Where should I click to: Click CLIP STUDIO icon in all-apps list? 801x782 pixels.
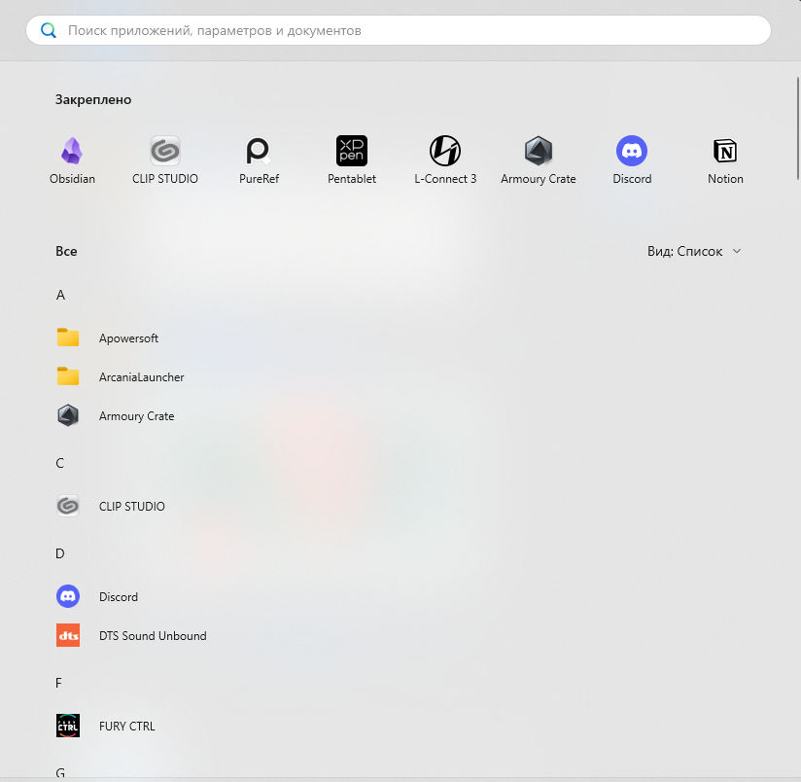[68, 506]
